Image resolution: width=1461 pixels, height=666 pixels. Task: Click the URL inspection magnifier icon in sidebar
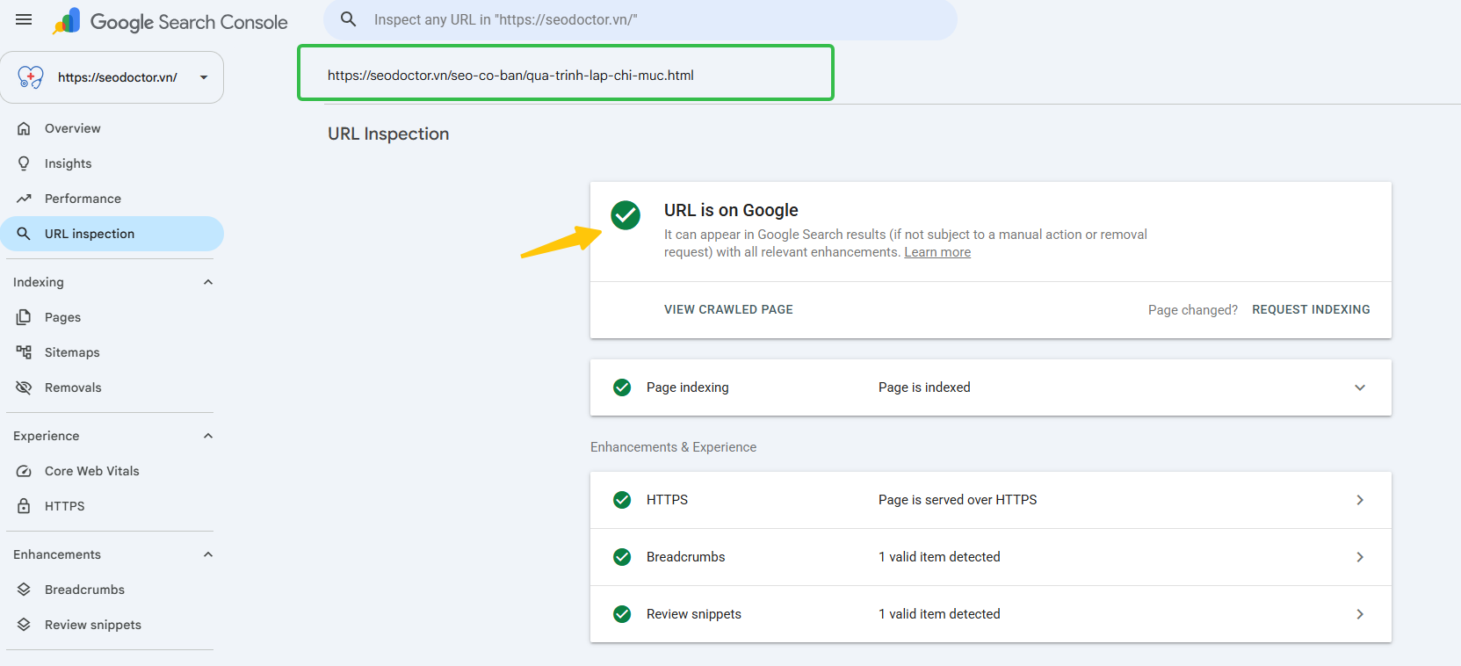tap(24, 234)
